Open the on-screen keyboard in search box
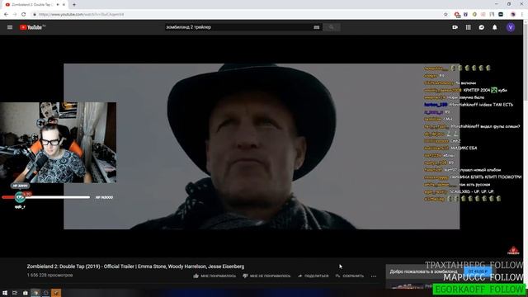Screen dimensions: 528x297 pos(316,27)
